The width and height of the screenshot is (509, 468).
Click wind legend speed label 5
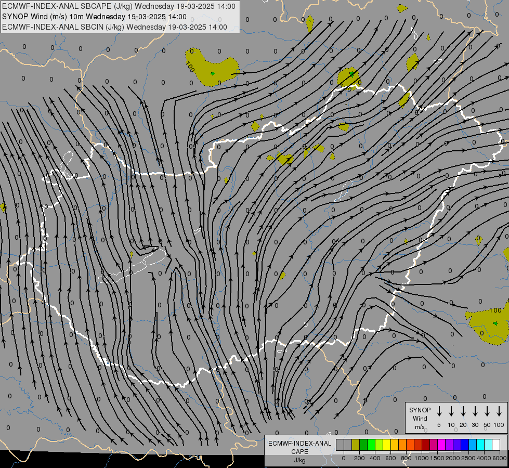[x=439, y=425]
